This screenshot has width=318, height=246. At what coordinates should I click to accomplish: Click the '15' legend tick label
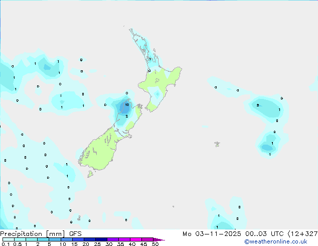click(74, 244)
